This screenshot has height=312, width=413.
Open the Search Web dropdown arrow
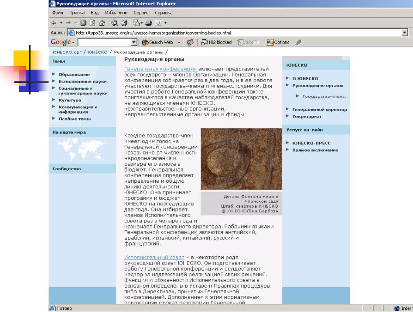pos(179,42)
